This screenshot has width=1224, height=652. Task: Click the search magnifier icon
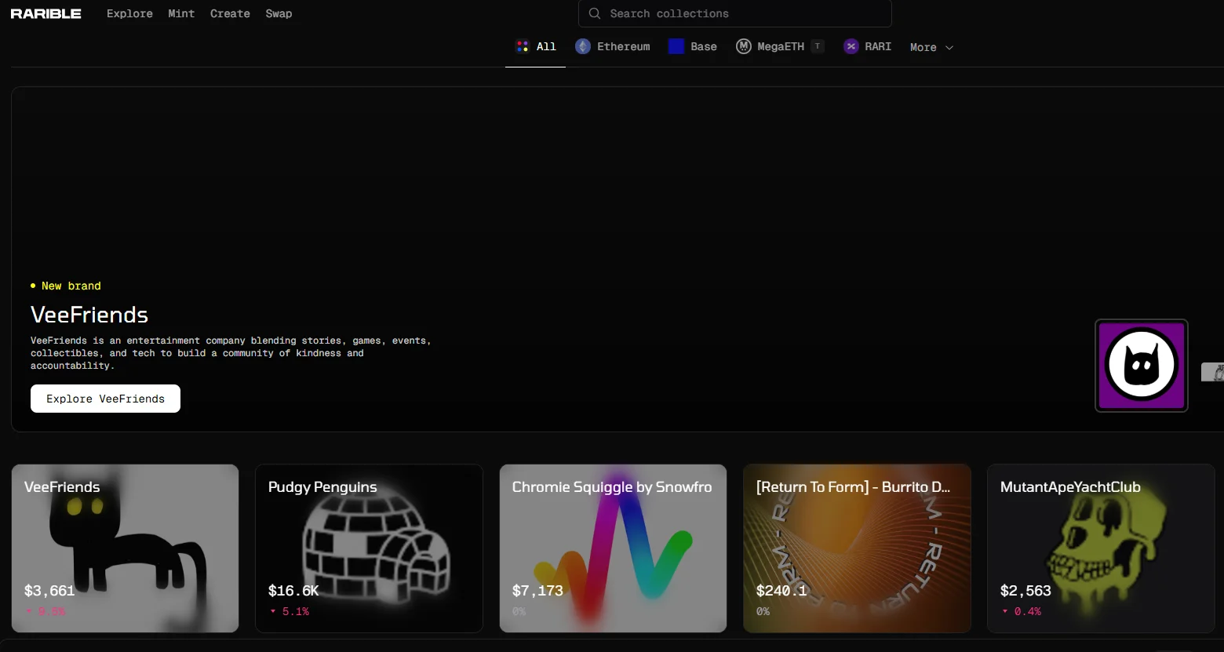coord(595,13)
